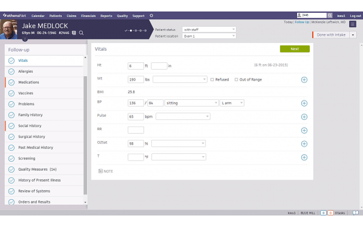363x227 pixels.
Task: Open the temperature type dropdown
Action: tap(178, 157)
